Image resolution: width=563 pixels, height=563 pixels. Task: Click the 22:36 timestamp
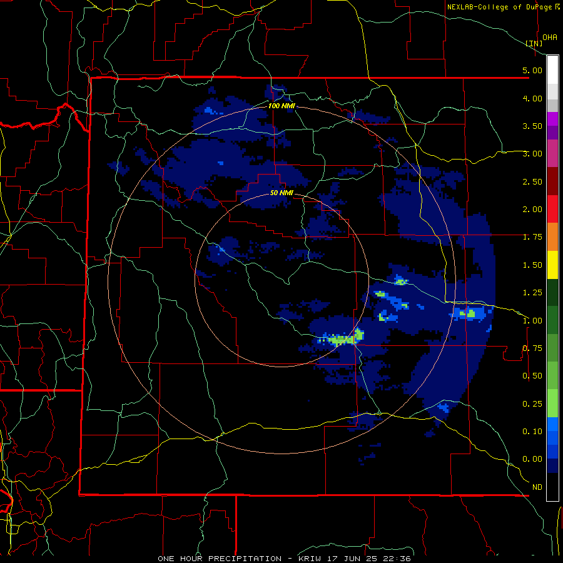397,559
